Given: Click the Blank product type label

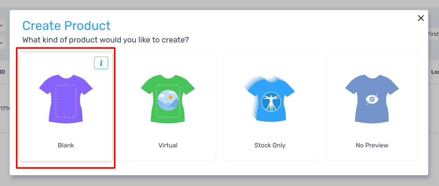Looking at the screenshot, I should (66, 145).
